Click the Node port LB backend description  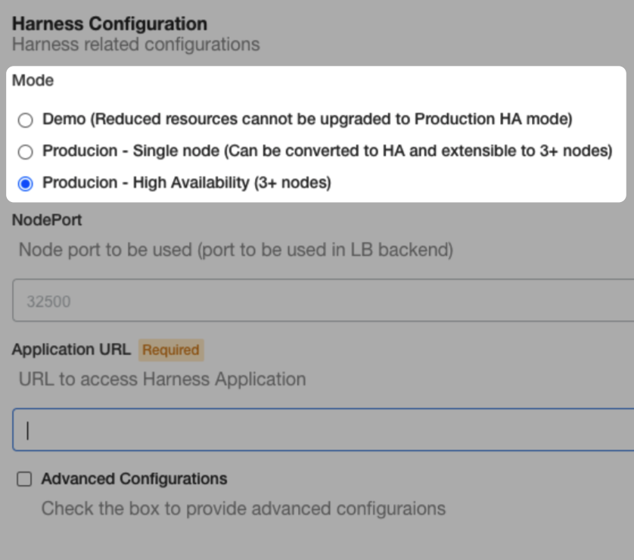tap(236, 250)
